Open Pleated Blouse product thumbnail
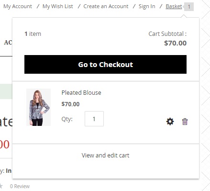 [x=38, y=107]
